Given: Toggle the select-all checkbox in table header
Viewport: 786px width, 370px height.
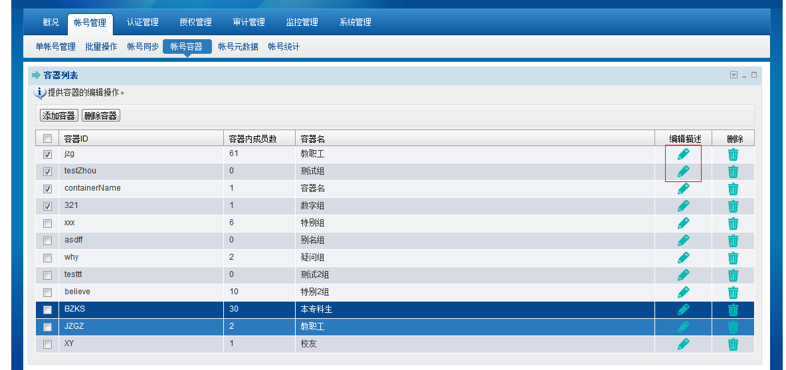Looking at the screenshot, I should 47,139.
